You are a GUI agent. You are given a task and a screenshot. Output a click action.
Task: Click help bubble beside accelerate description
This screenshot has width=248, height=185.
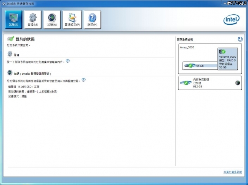click(84, 80)
